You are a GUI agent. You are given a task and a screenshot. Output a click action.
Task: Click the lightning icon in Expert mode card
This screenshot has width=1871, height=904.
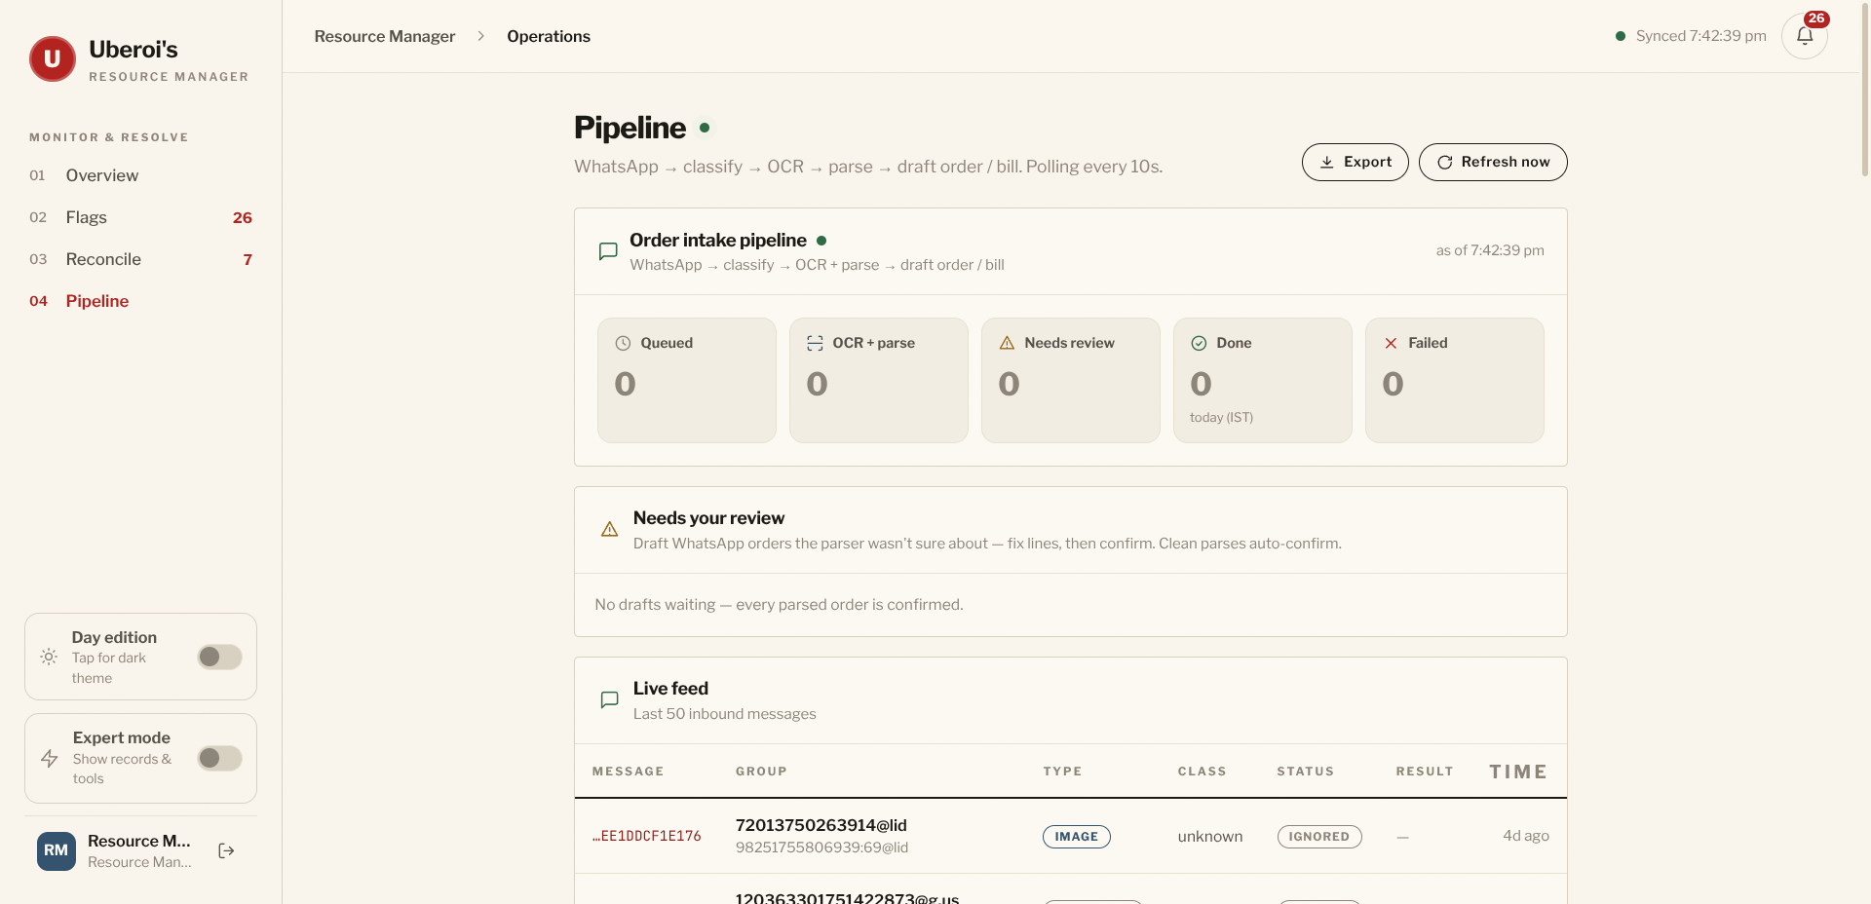coord(50,758)
